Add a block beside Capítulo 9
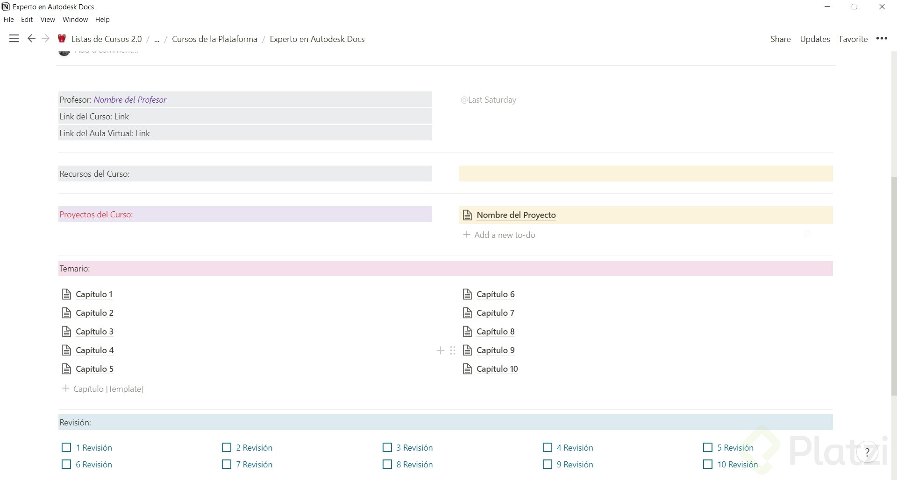The width and height of the screenshot is (897, 480). [x=440, y=350]
